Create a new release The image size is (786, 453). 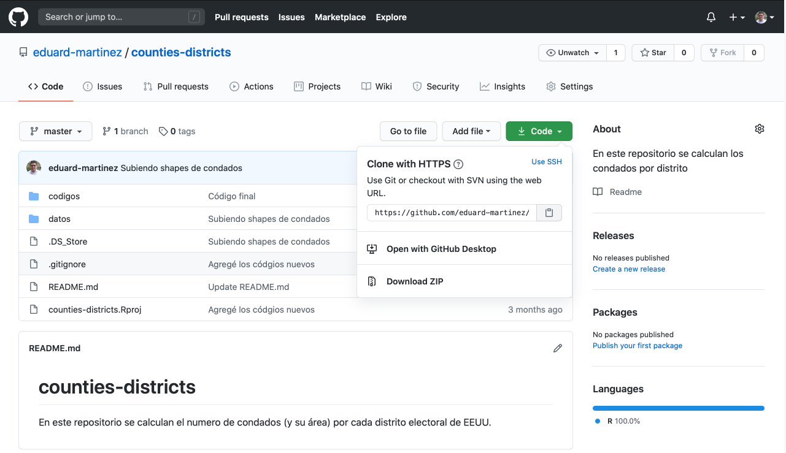click(629, 269)
